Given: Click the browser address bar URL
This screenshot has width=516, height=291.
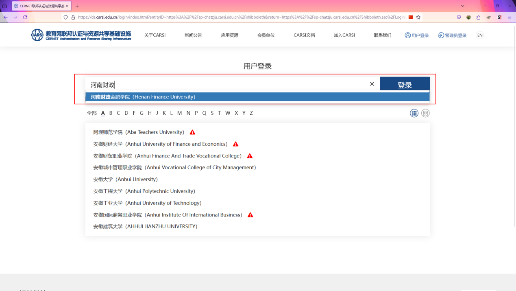Looking at the screenshot, I should point(241,17).
